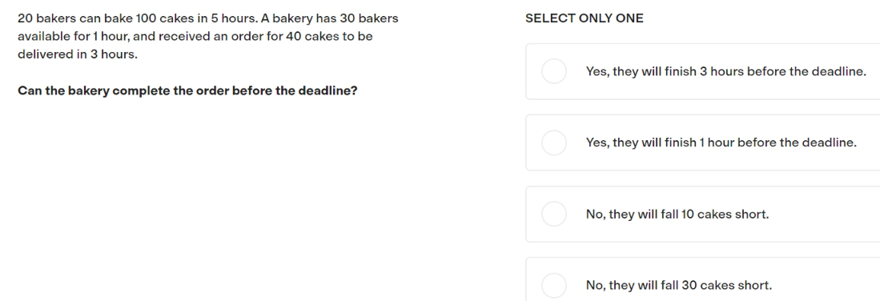Click the bold question about the deadline
The image size is (880, 301).
pos(187,90)
